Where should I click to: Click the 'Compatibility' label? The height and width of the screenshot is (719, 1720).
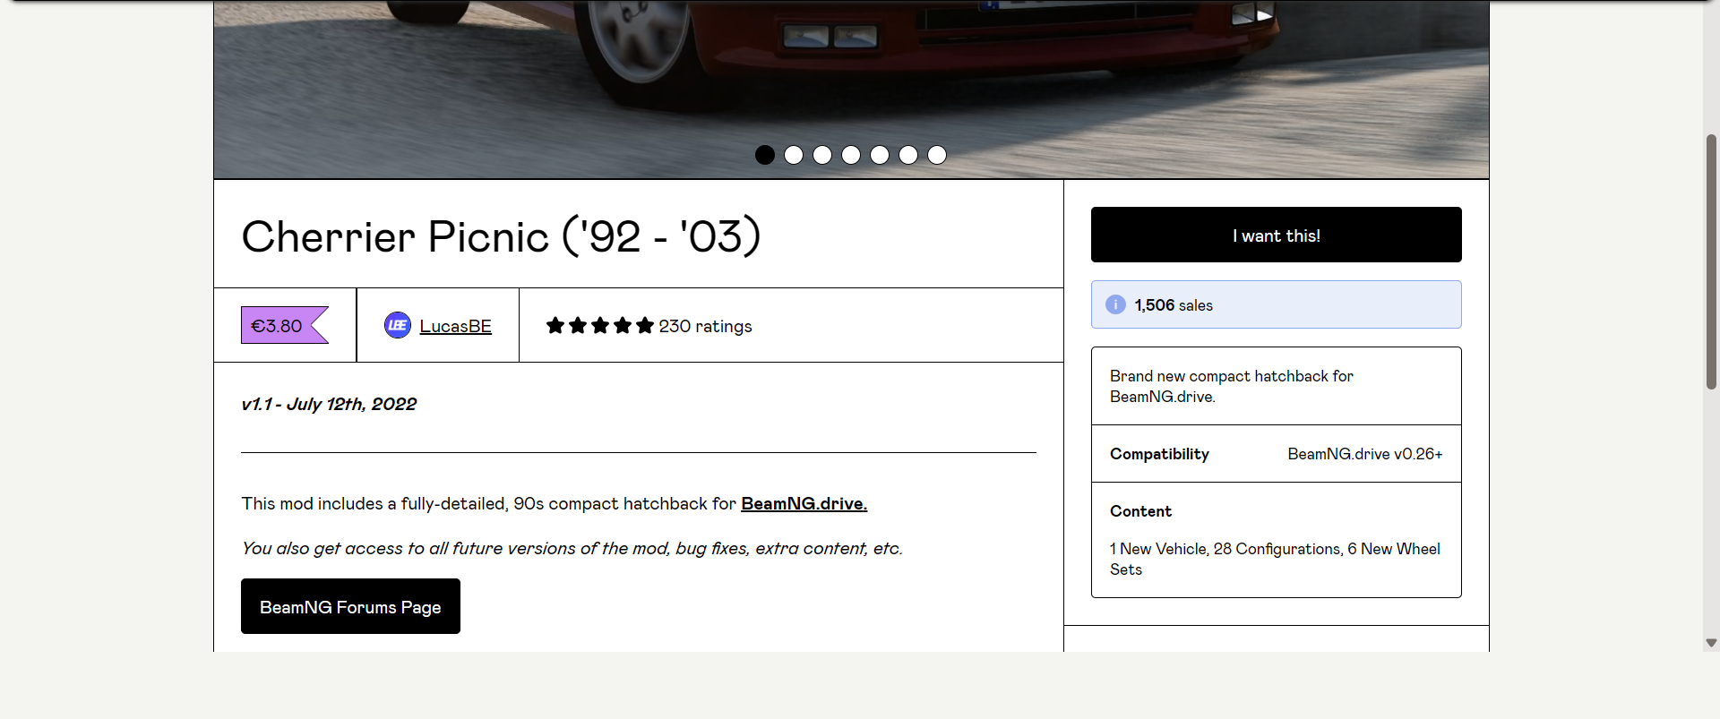pyautogui.click(x=1159, y=454)
